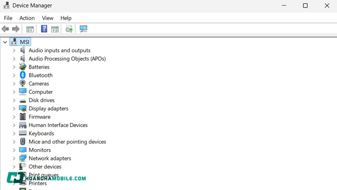Screen dimensions: 337x190
Task: Toggle the show/hide action pane icon
Action: pyautogui.click(x=55, y=29)
